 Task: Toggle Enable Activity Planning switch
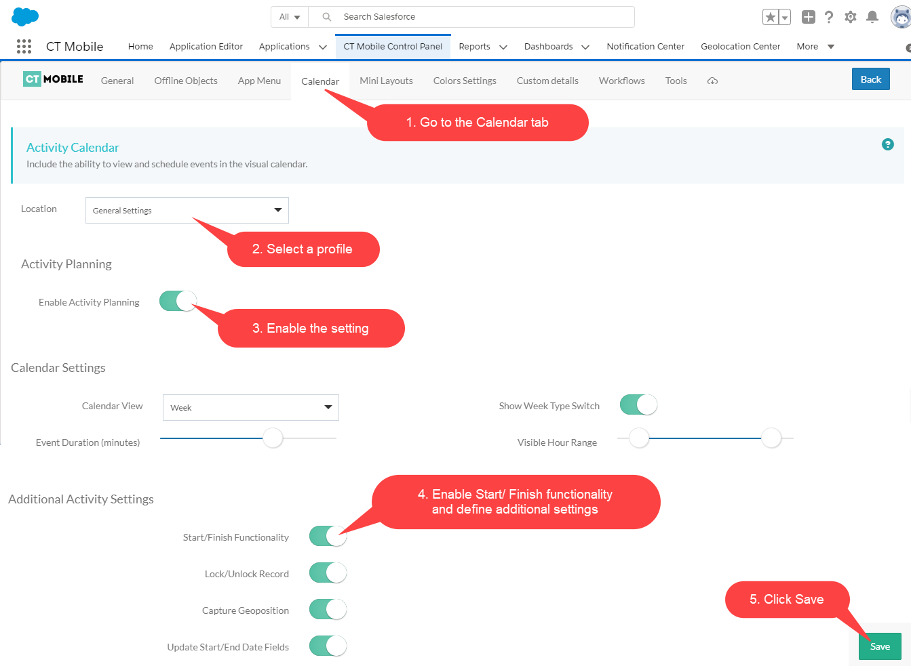click(178, 301)
